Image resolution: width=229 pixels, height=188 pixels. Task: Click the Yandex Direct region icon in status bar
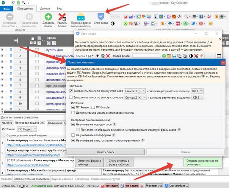coord(122,186)
